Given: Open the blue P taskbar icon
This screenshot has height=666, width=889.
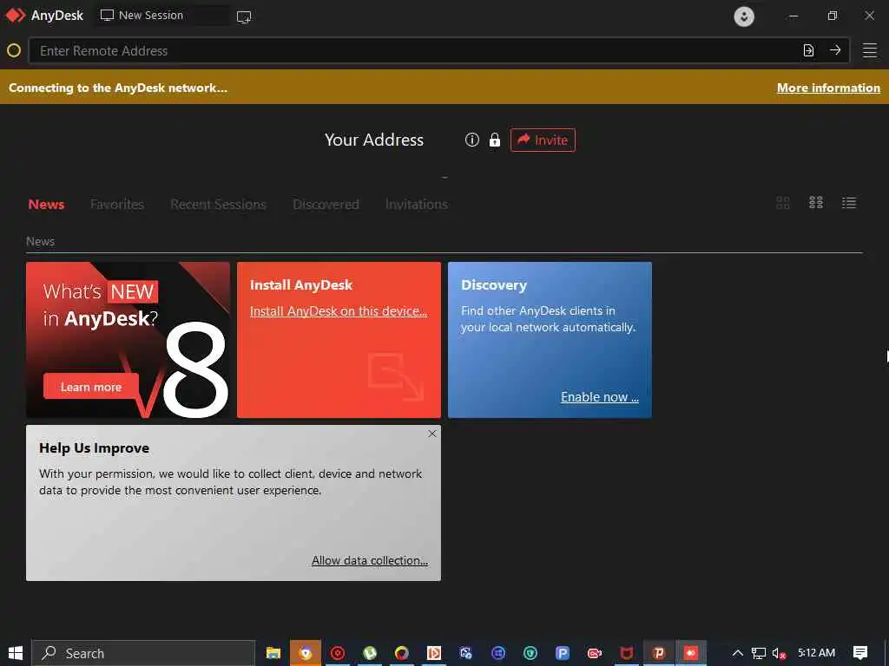Looking at the screenshot, I should [563, 653].
